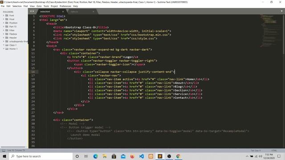
Task: Click Line 16, Column 73 status text
Action: [x=16, y=151]
